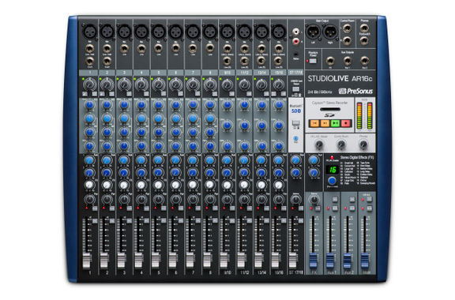455x300 pixels.
Task: Click channel 1 high EQ knob
Action: coord(90,105)
